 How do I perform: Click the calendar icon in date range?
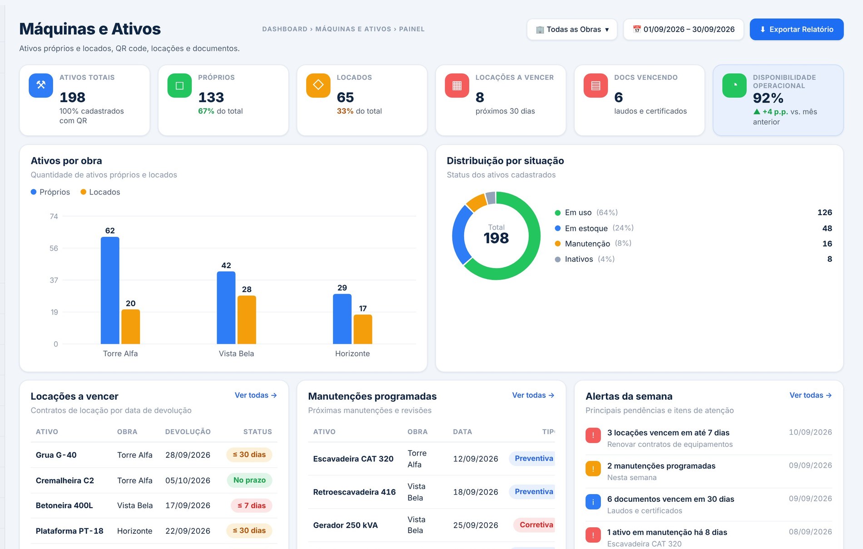click(637, 29)
